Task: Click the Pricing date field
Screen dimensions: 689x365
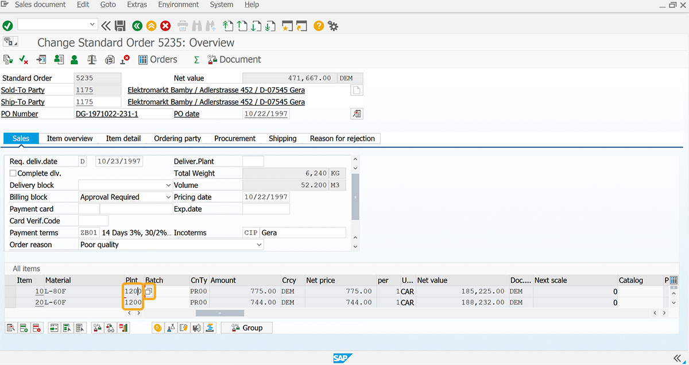Action: click(266, 197)
